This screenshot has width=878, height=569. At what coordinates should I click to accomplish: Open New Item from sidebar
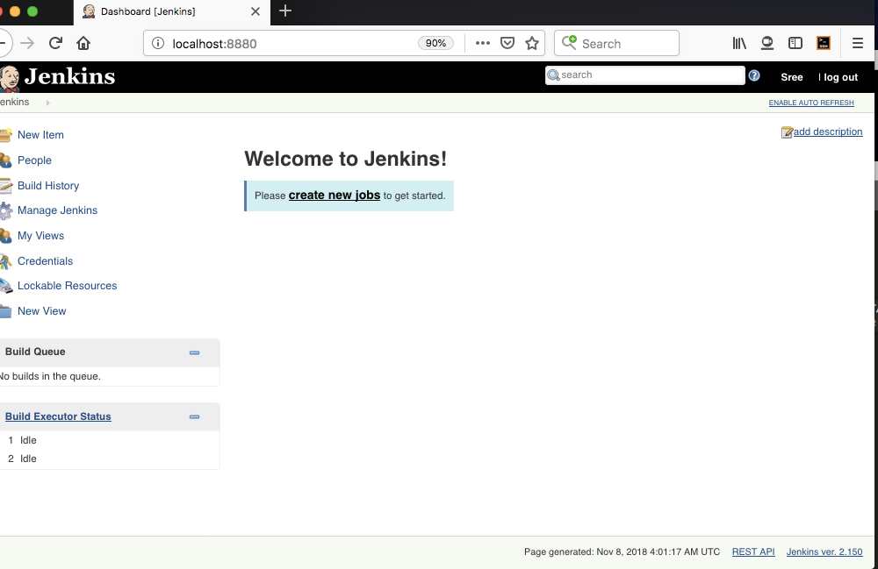click(40, 135)
